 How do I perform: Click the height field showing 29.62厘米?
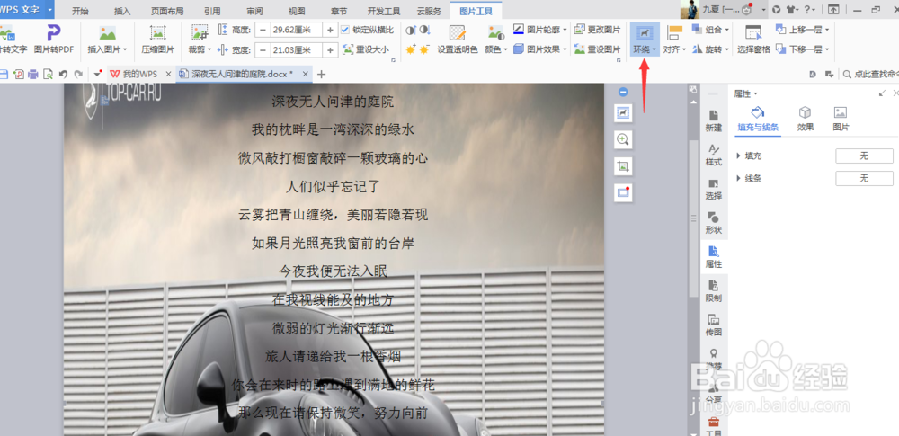tap(296, 30)
